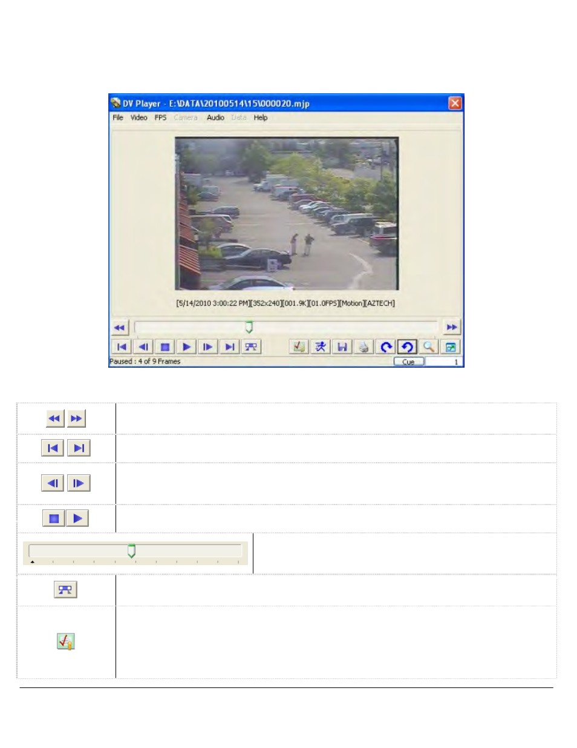Click the fast rewind button beside the player seek bar
The width and height of the screenshot is (577, 748).
[119, 328]
